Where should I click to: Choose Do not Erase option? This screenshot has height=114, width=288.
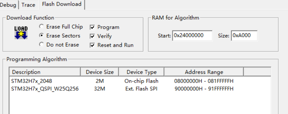[42, 44]
